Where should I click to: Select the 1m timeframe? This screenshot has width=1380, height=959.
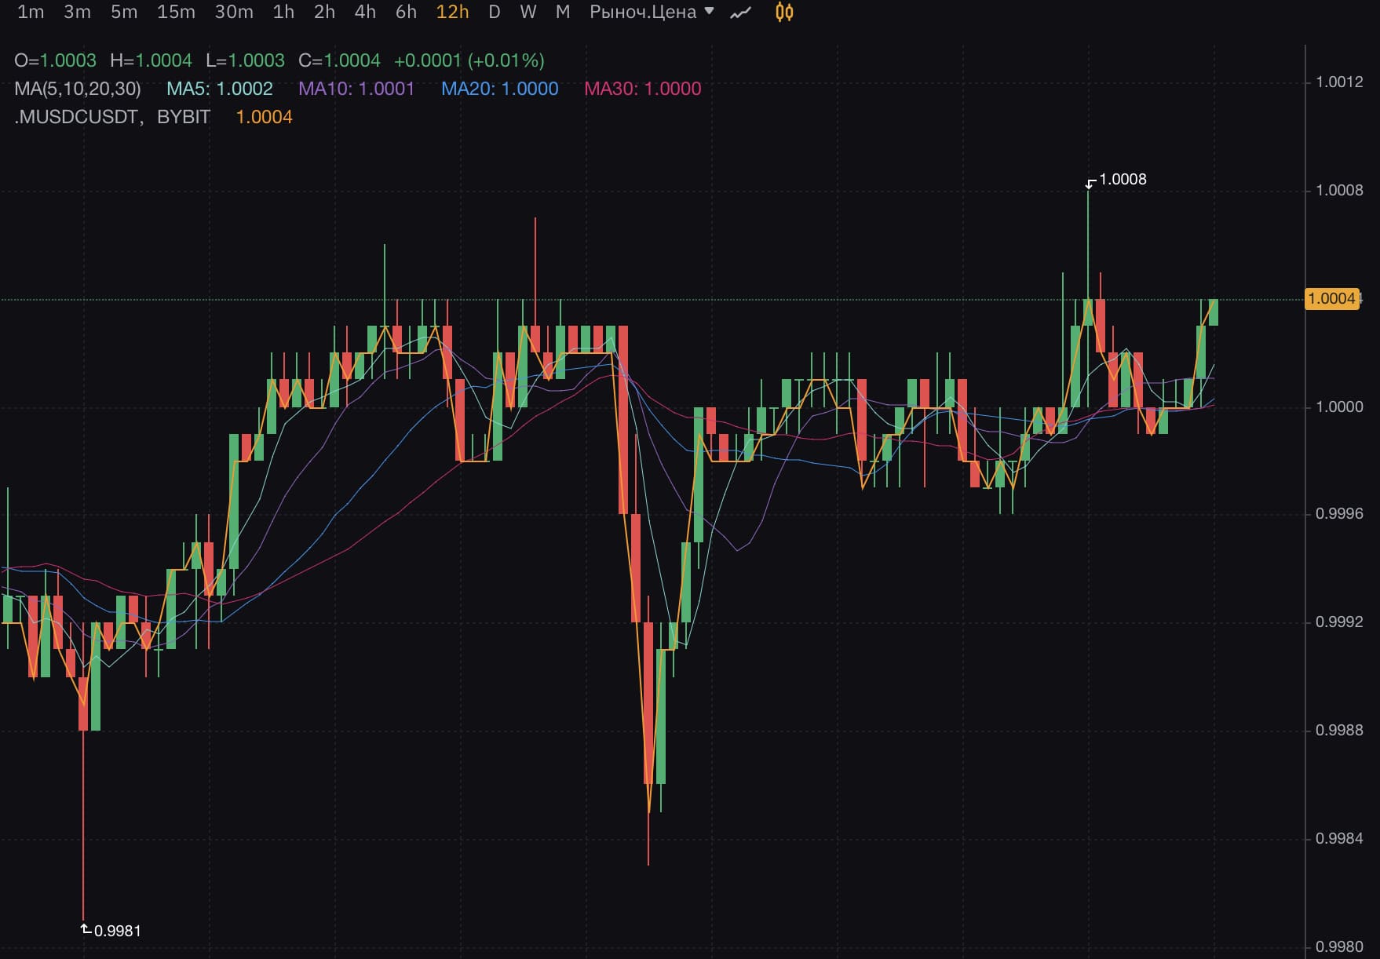[31, 12]
